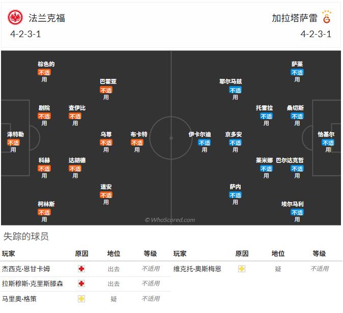The image size is (343, 313).
Task: Click player 巴霍亚 on the pitch
Action: click(x=107, y=81)
